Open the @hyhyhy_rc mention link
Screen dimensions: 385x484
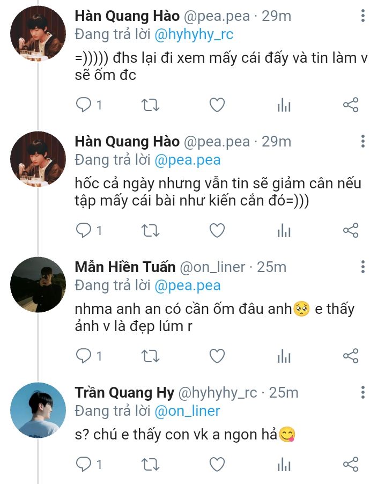point(194,34)
